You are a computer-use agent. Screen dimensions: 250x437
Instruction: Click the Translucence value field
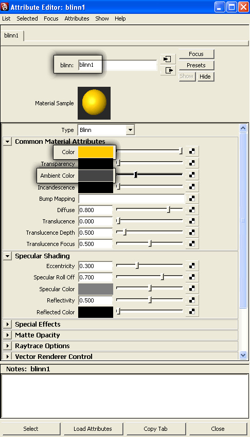click(x=96, y=221)
